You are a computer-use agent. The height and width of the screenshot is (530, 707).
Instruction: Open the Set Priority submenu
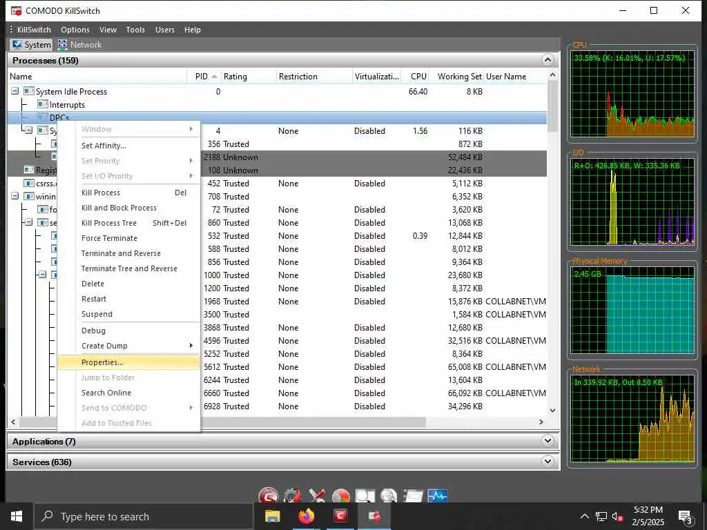pyautogui.click(x=128, y=161)
